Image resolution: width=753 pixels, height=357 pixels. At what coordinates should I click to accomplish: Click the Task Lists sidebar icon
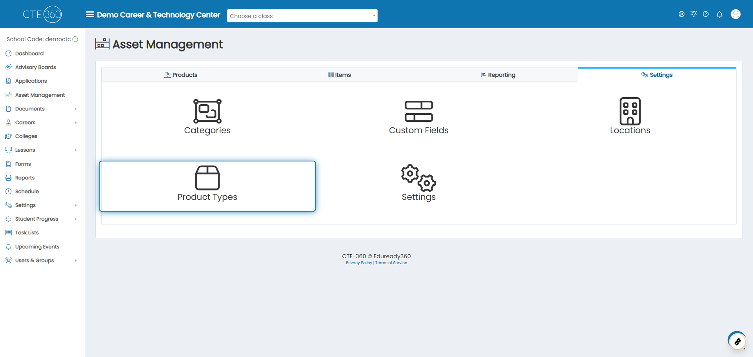point(8,232)
